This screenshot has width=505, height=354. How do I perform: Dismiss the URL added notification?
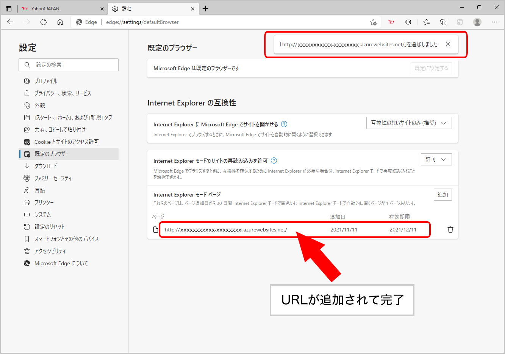[448, 44]
